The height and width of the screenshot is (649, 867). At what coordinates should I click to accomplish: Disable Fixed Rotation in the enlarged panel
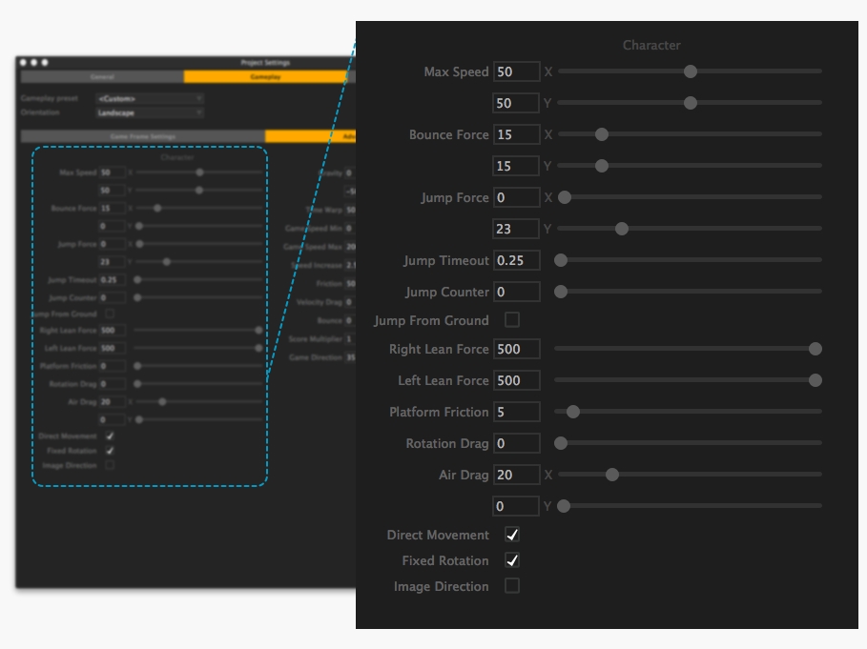pos(512,560)
